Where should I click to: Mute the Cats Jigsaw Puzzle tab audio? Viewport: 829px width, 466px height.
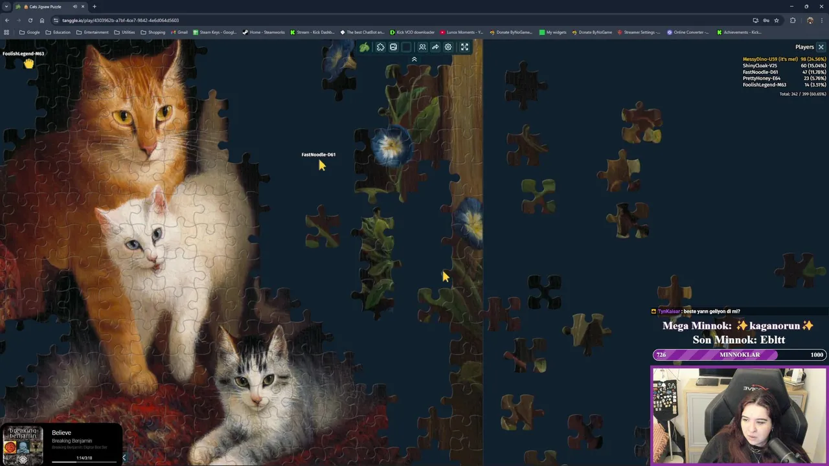pyautogui.click(x=74, y=6)
